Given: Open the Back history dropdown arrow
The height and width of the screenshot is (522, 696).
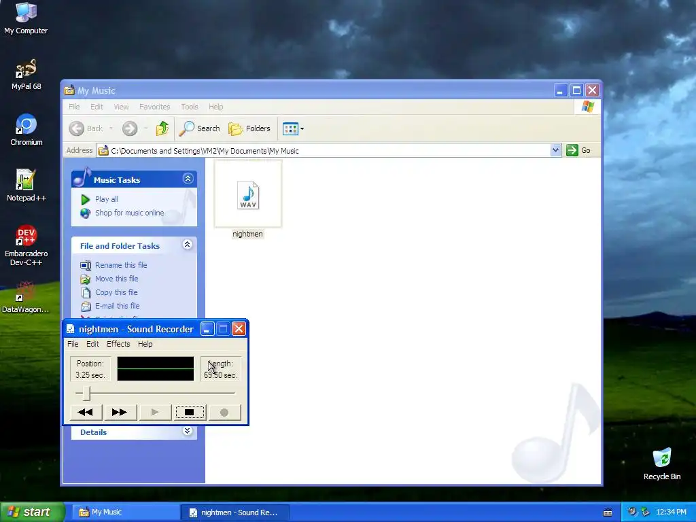Looking at the screenshot, I should point(111,128).
